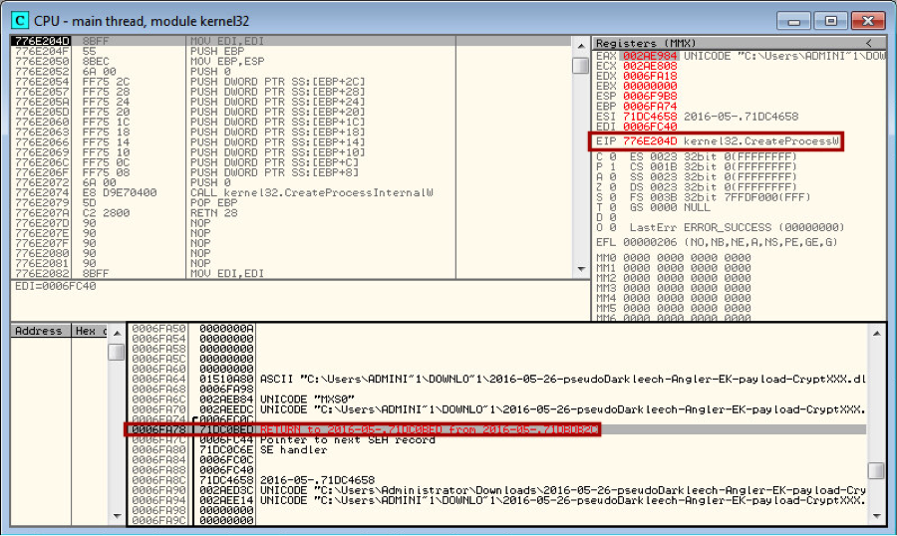Click the dump pane scroll-down arrow
This screenshot has width=897, height=536.
tap(117, 517)
